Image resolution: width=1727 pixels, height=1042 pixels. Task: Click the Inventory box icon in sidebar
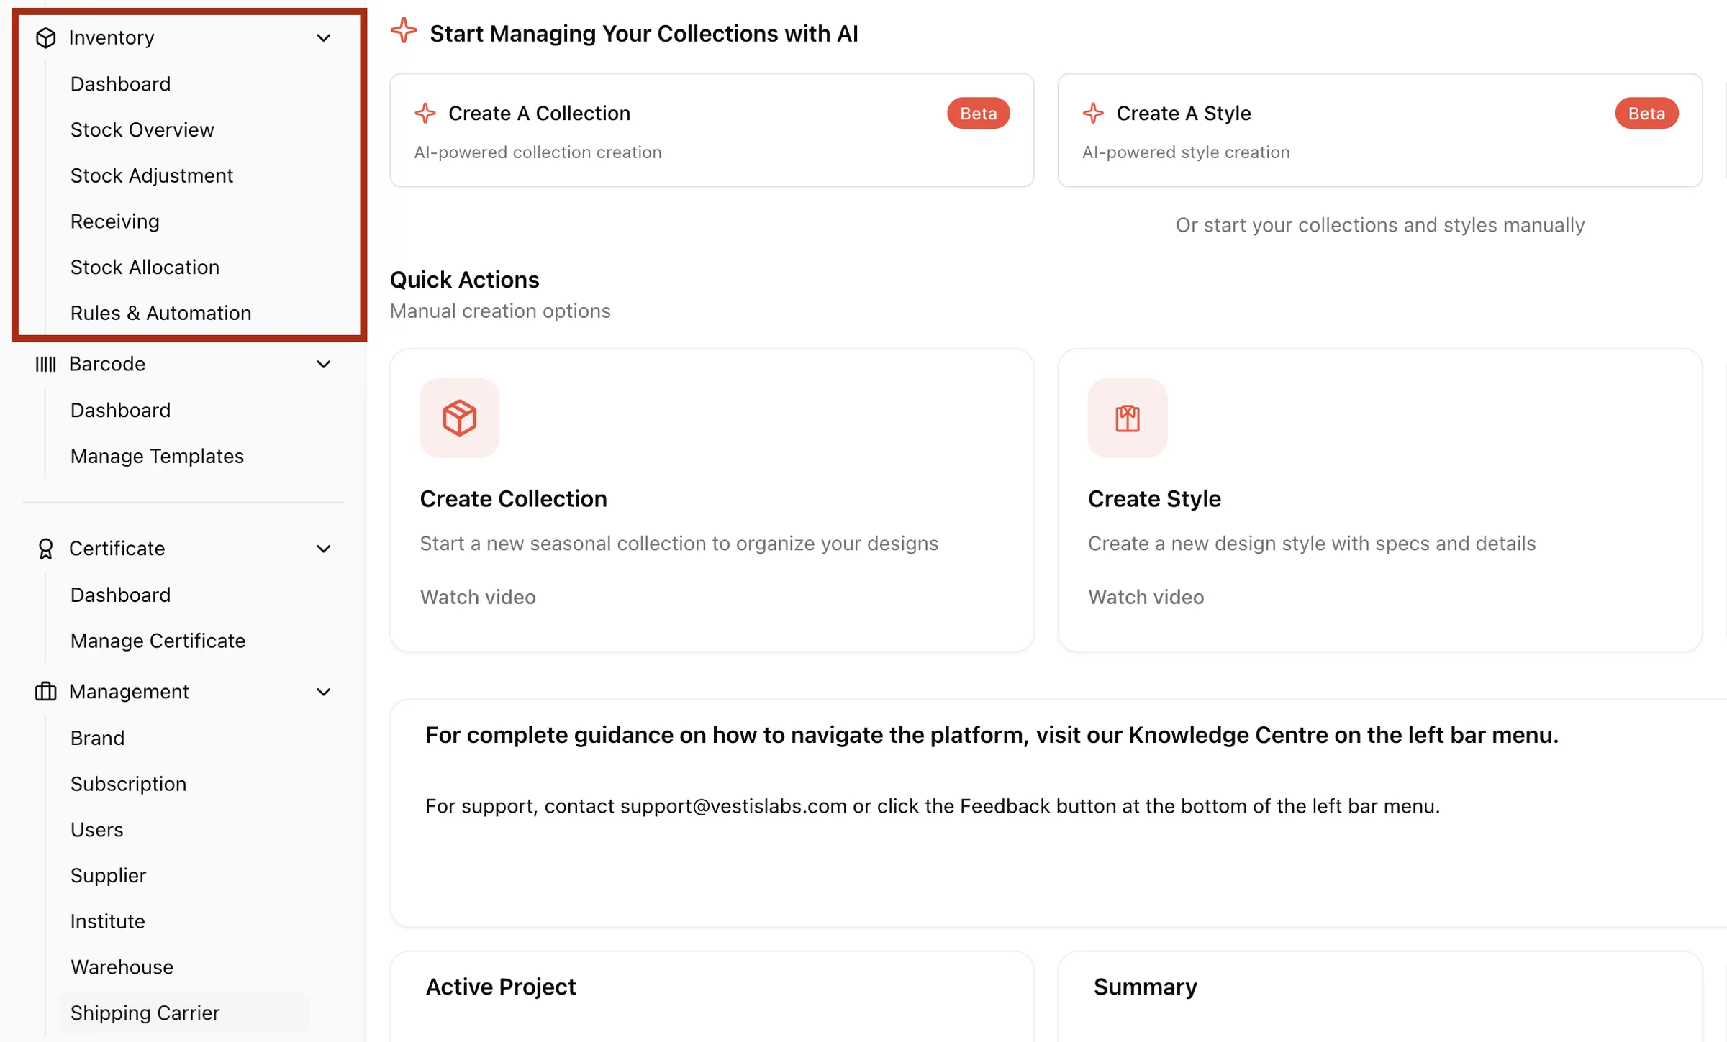pyautogui.click(x=45, y=37)
